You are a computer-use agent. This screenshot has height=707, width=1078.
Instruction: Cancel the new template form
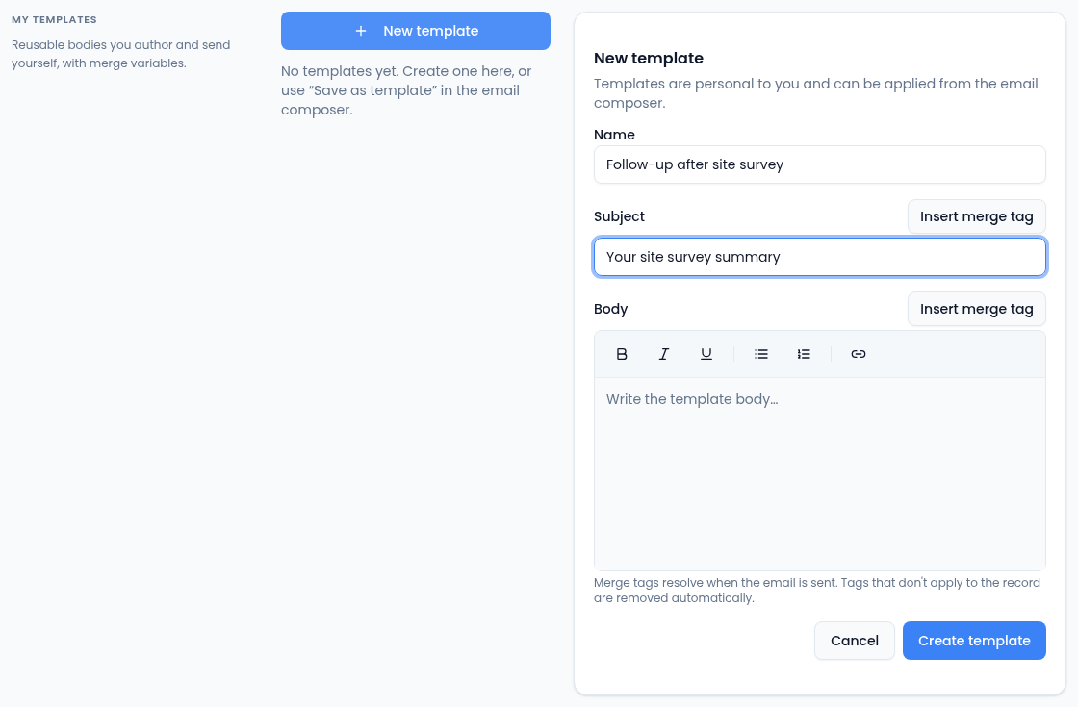point(854,641)
